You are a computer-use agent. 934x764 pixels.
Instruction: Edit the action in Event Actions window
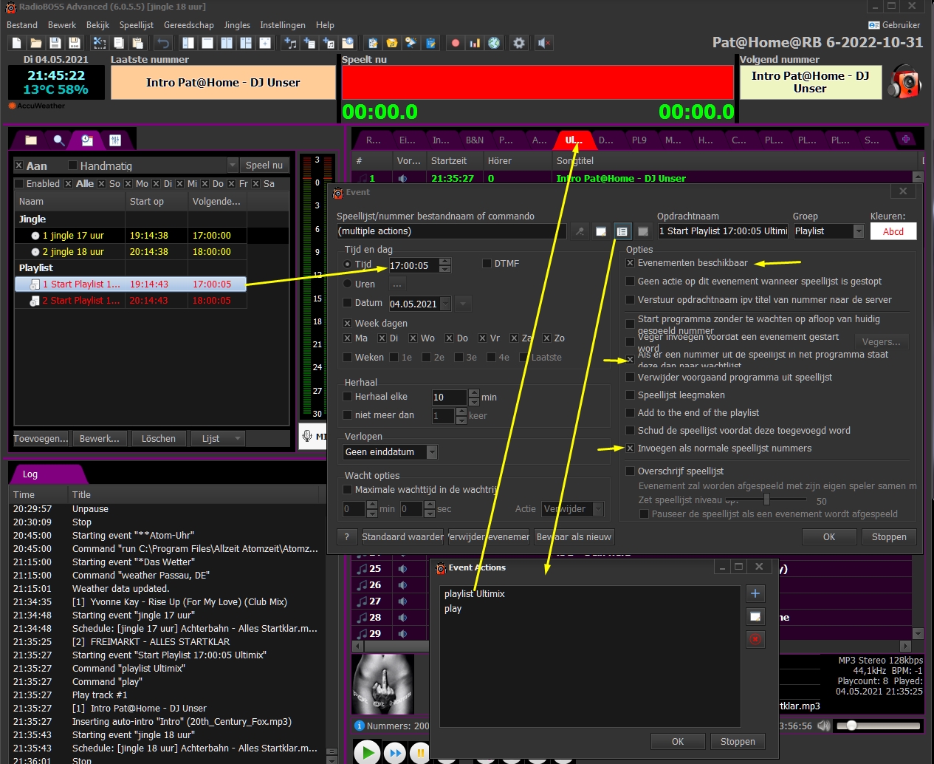(755, 616)
